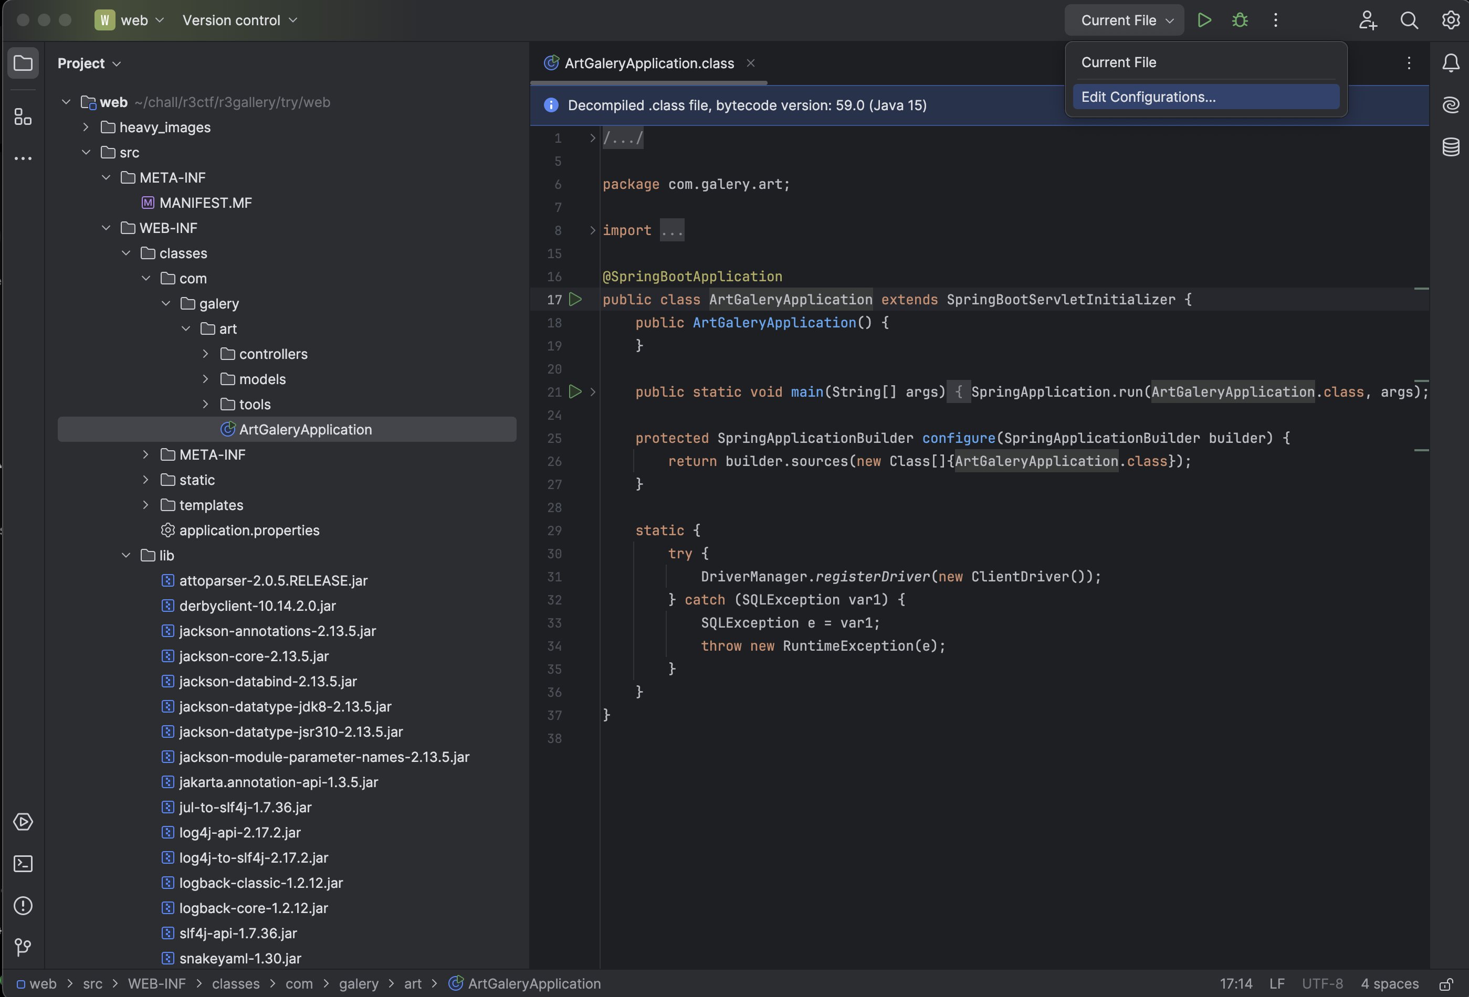Screen dimensions: 1469x997
Task: Switch to ArtGaleryApplication.class editor tab
Action: click(649, 62)
